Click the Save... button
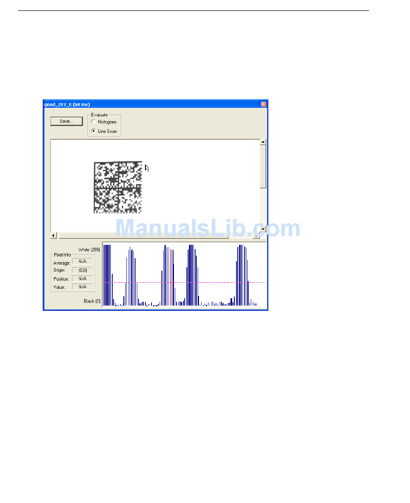Screen dimensions: 410x503 pos(66,121)
